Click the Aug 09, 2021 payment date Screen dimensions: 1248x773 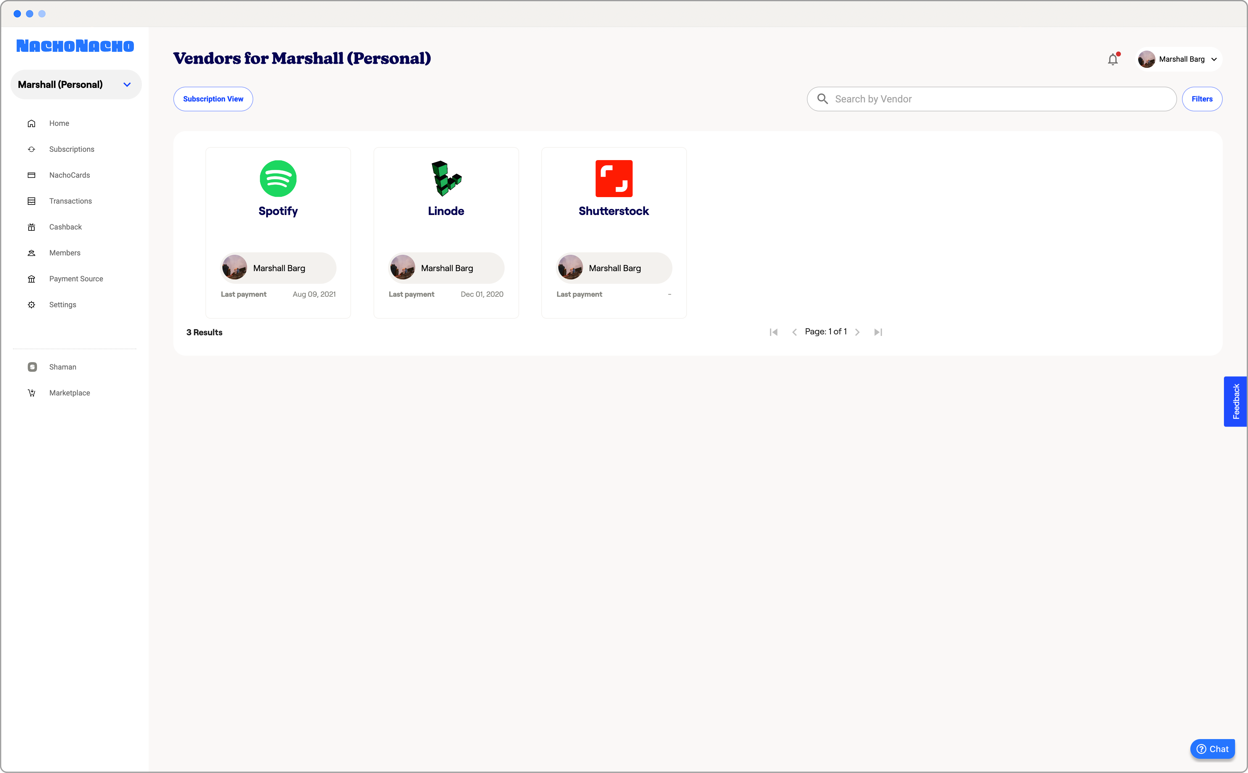click(314, 295)
